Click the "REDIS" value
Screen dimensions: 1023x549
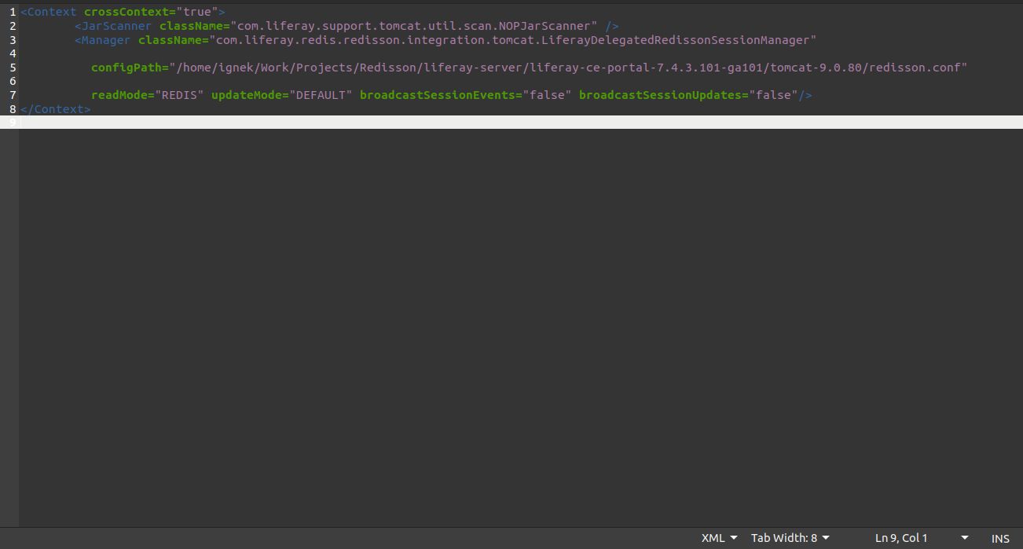point(180,95)
